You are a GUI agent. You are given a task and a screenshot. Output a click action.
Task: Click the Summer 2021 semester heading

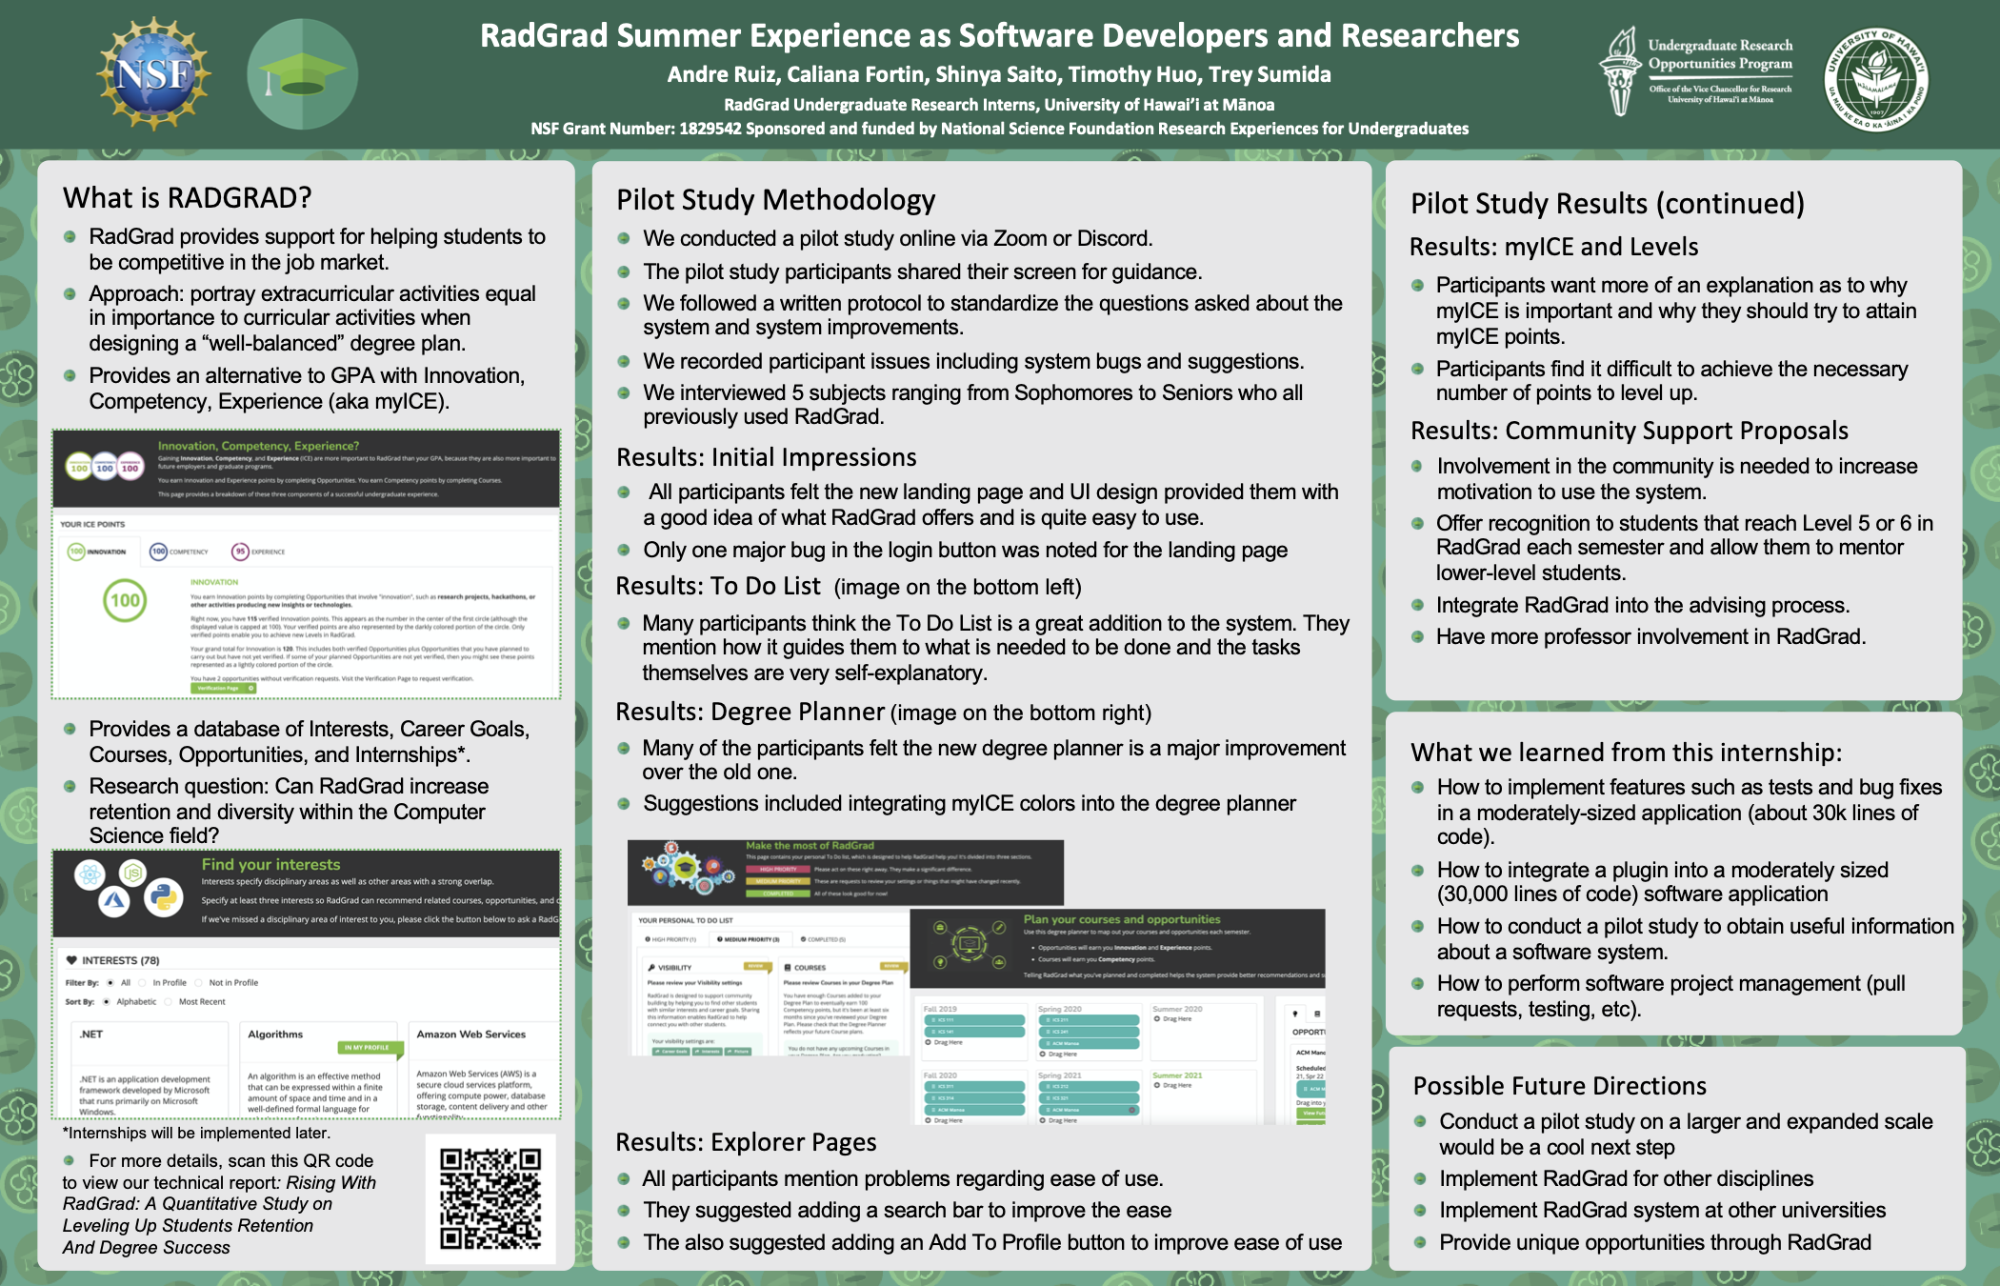[x=1178, y=1075]
